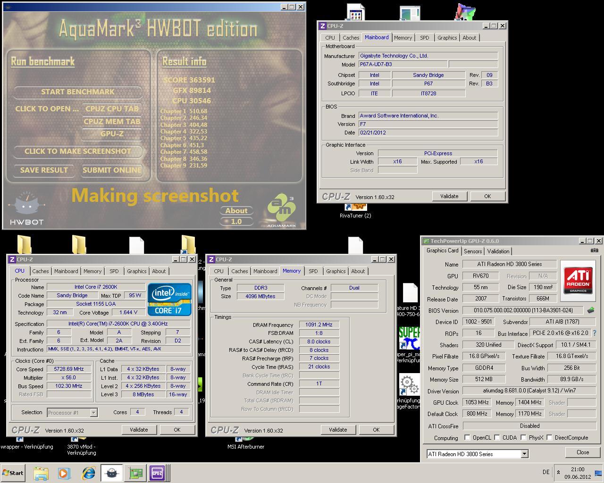
Task: Open the Processor #1 selection dropdown
Action: [93, 413]
